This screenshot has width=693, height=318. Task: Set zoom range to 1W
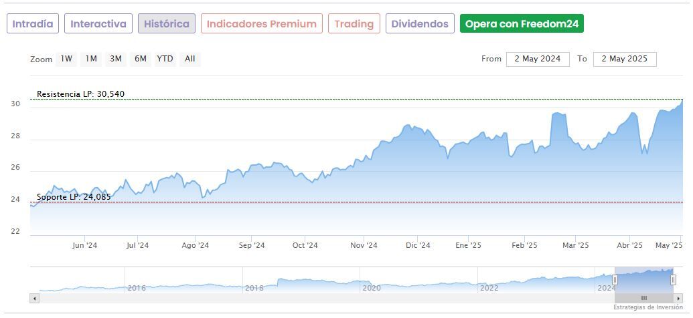pyautogui.click(x=67, y=59)
